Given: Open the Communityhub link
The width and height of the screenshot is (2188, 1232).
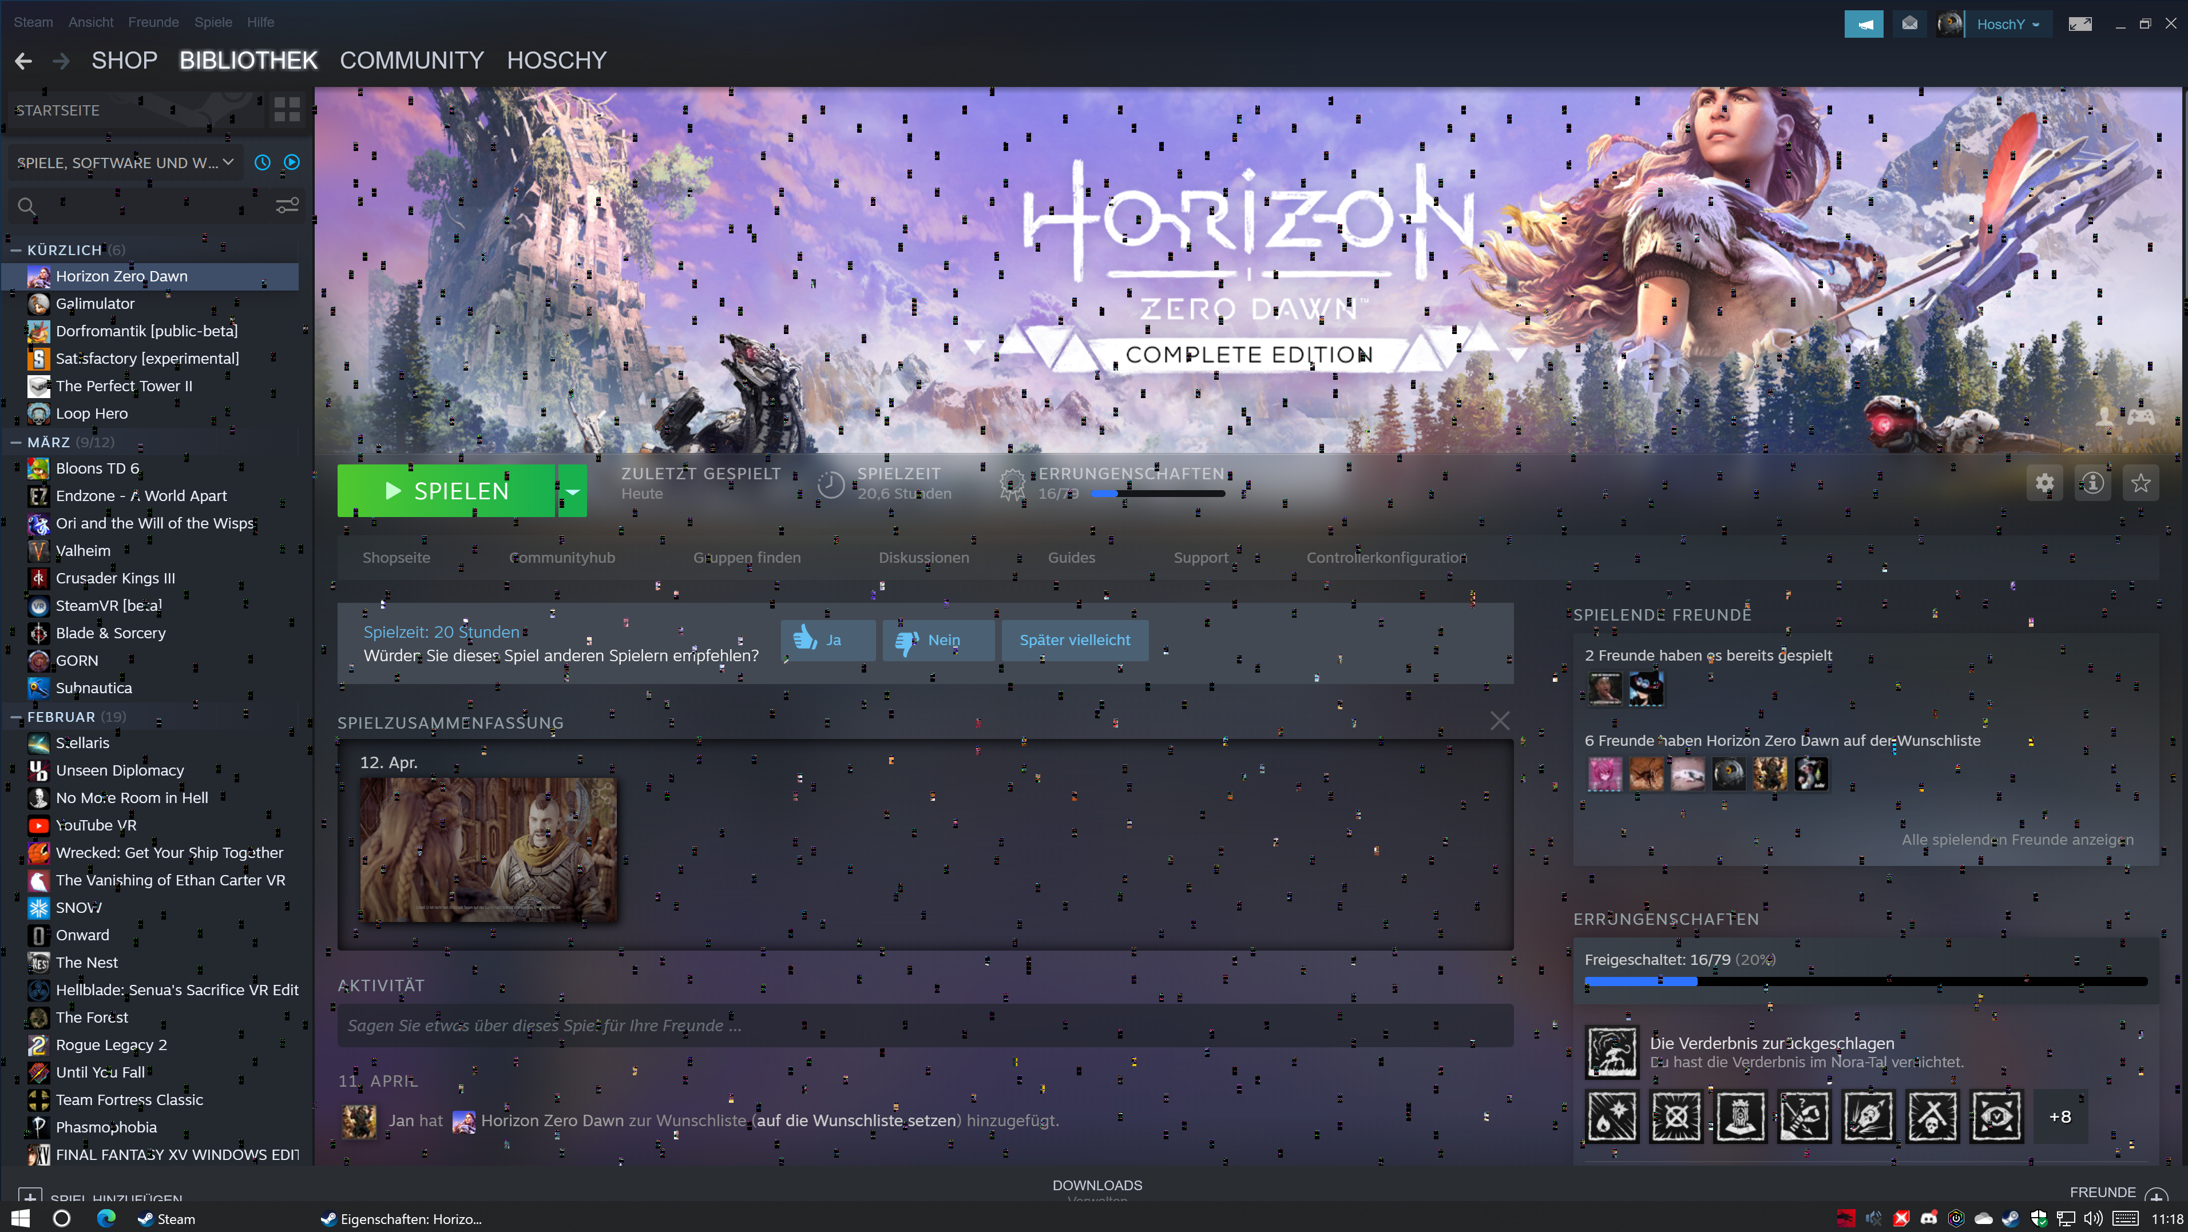Looking at the screenshot, I should 562,558.
